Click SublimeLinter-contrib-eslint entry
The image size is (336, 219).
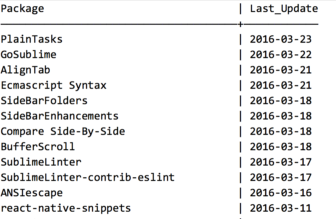pyautogui.click(x=87, y=178)
